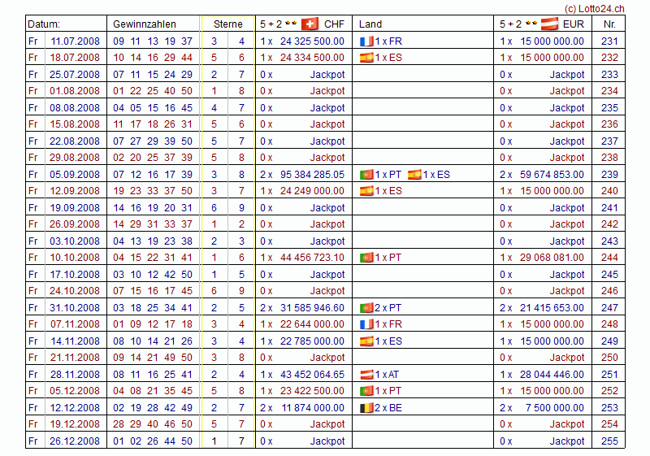Click the Portuguese flag in the 05.09.2008 row
The image size is (650, 456).
[x=366, y=174]
